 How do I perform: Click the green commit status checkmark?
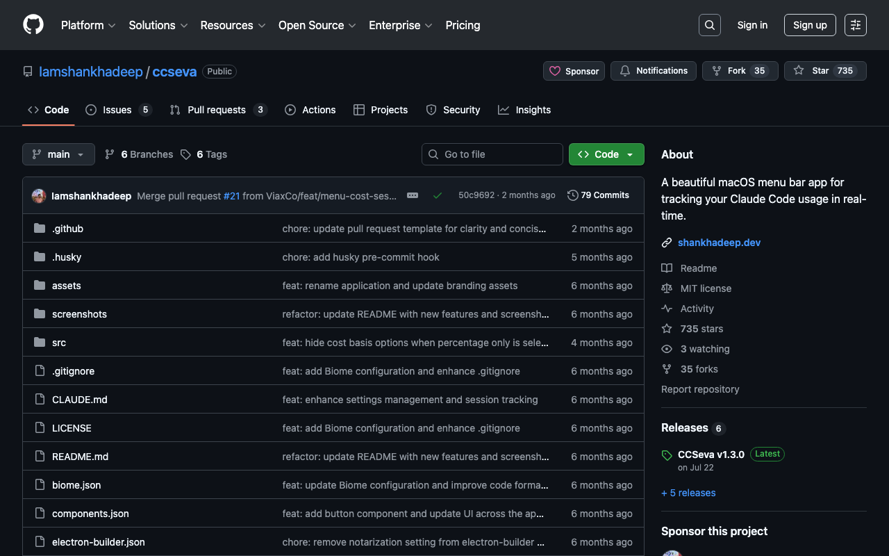(438, 196)
